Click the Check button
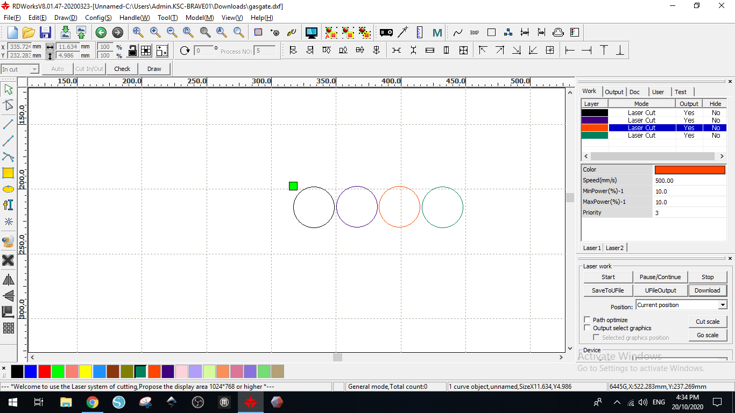 point(122,69)
